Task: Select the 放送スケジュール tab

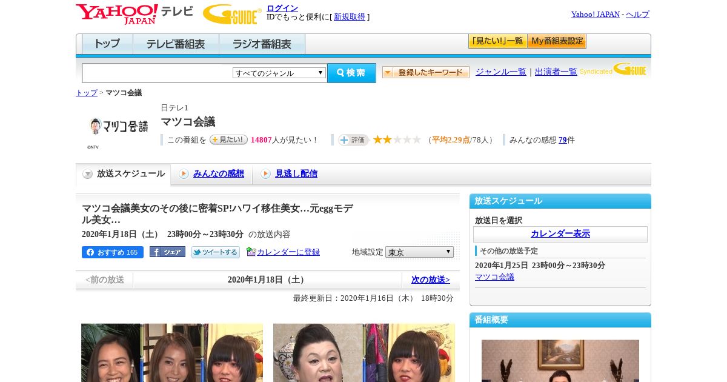Action: coord(124,174)
